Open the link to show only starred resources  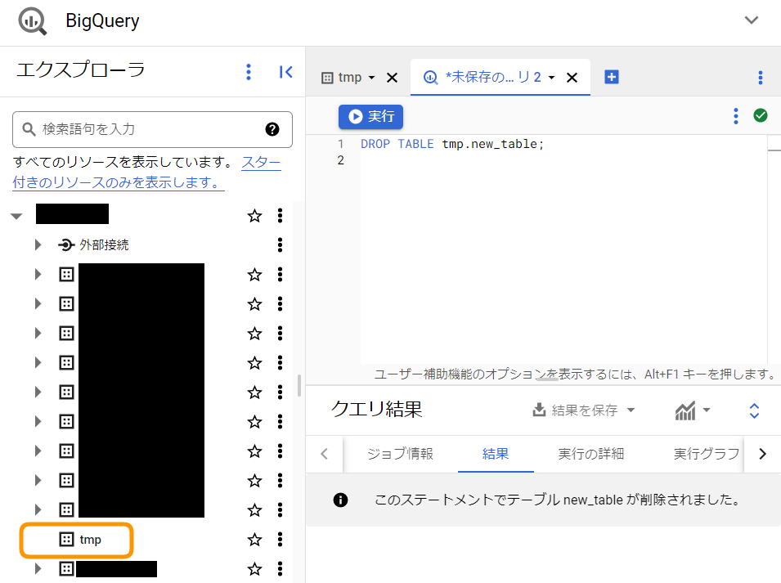pyautogui.click(x=146, y=173)
